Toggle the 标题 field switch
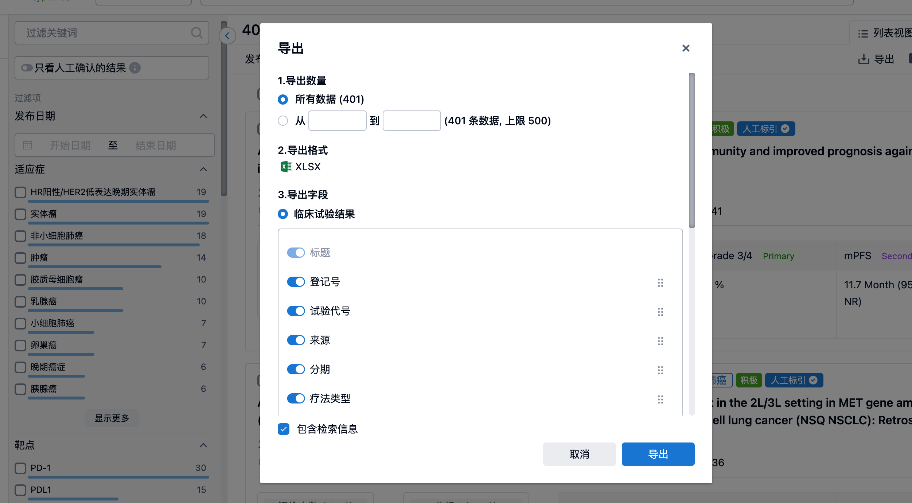This screenshot has height=503, width=912. pyautogui.click(x=296, y=253)
